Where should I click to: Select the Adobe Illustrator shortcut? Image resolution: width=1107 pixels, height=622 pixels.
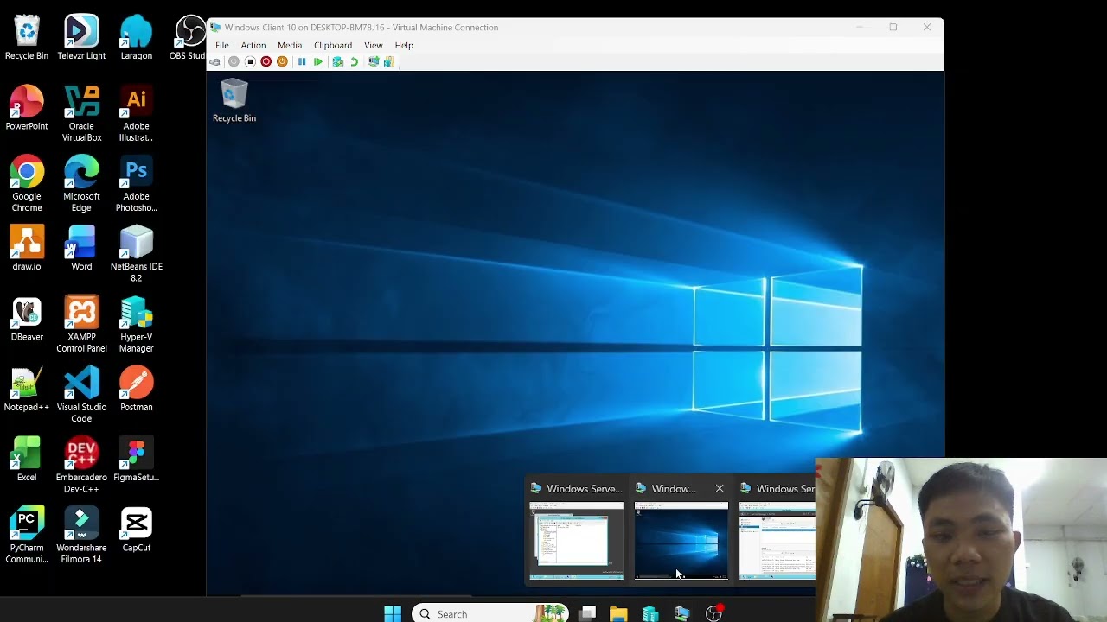[136, 113]
